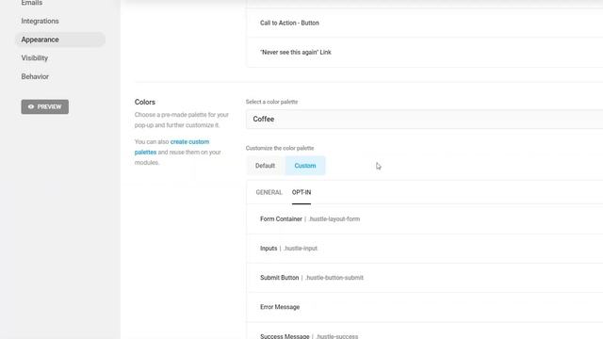603x339 pixels.
Task: Open the Integrations section
Action: [40, 21]
